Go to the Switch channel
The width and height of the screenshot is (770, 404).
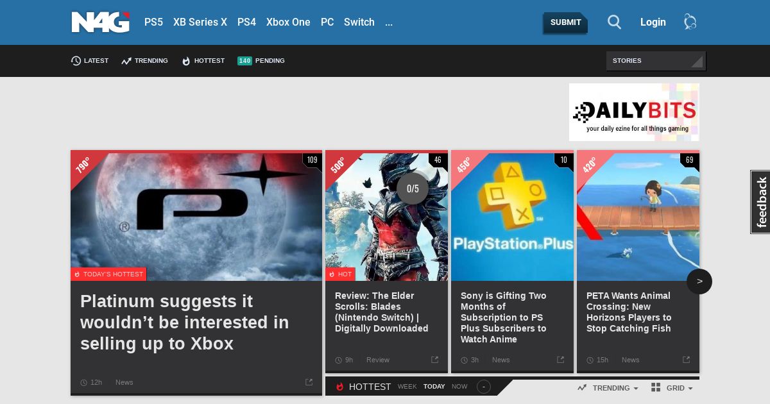point(359,22)
